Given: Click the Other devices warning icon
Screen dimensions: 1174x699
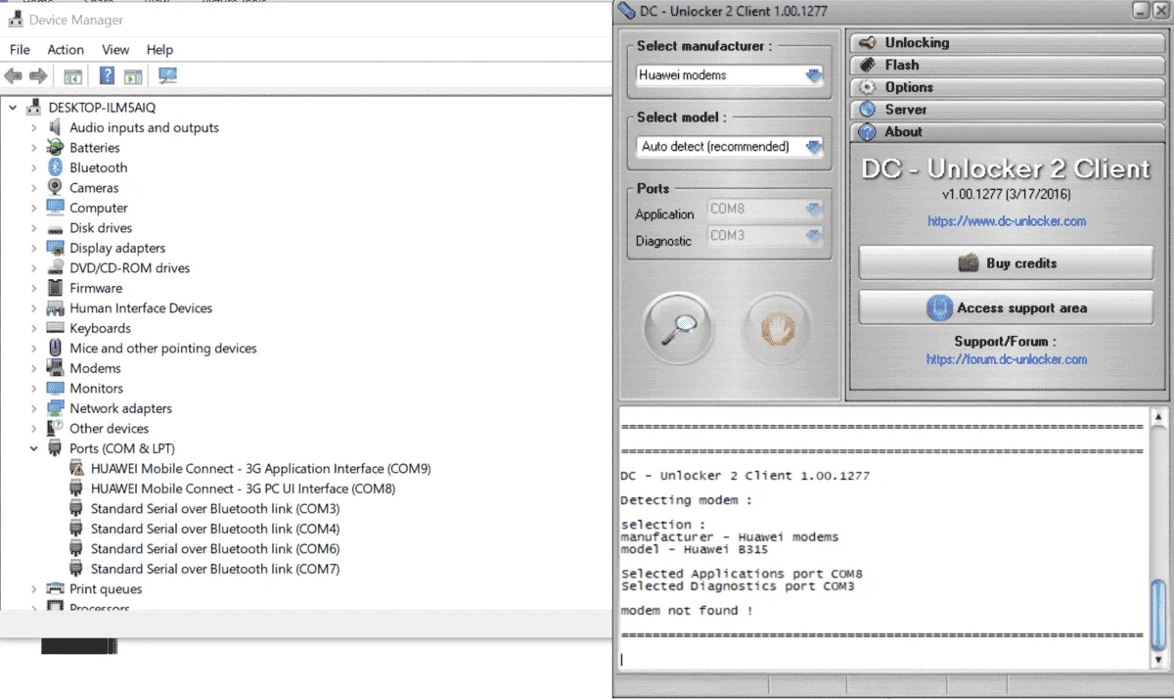Looking at the screenshot, I should (x=55, y=428).
